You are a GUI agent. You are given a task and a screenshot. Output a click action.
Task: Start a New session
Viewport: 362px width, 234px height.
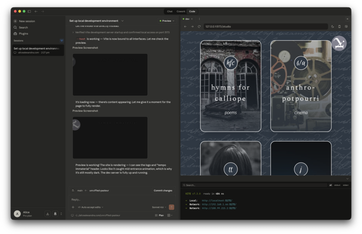tap(24, 21)
